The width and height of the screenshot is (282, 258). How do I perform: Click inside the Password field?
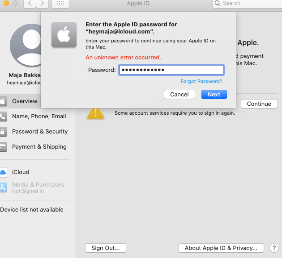tap(171, 70)
